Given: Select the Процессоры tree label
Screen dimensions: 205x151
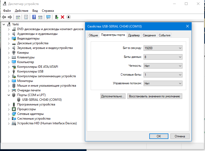Looking at the screenshot, I should click(27, 109).
